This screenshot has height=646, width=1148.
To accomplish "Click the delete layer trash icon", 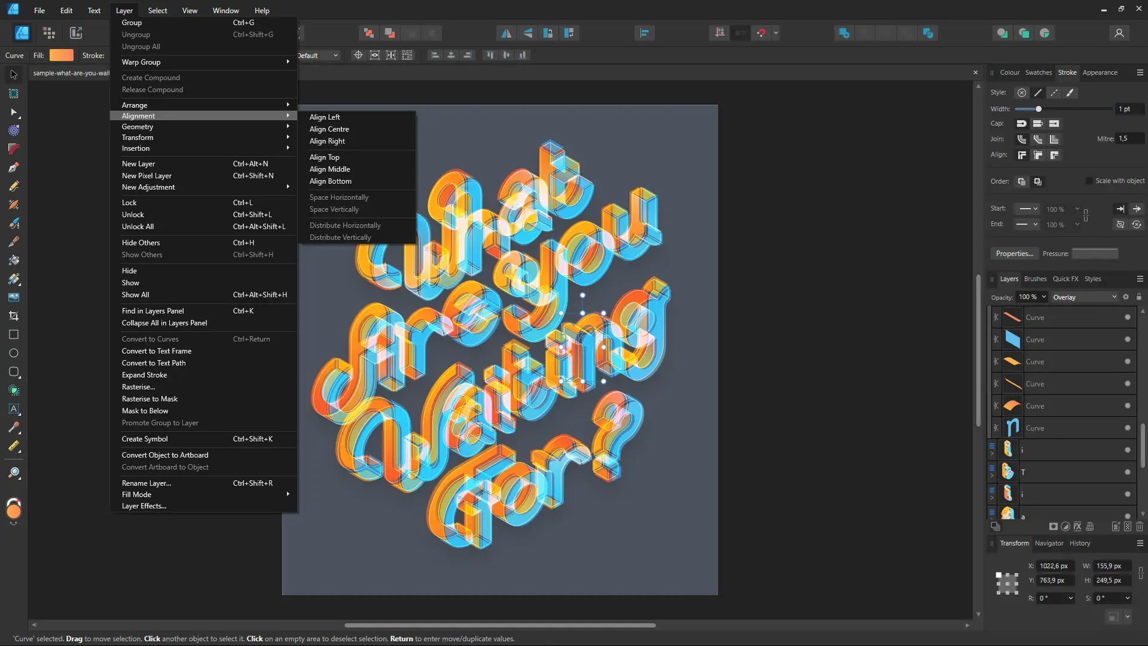I will click(x=1140, y=526).
